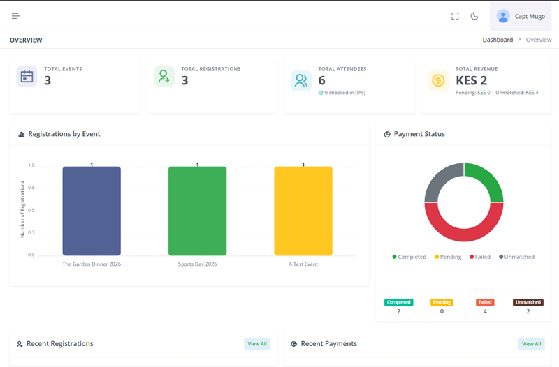Click the Completed status badge

click(398, 302)
